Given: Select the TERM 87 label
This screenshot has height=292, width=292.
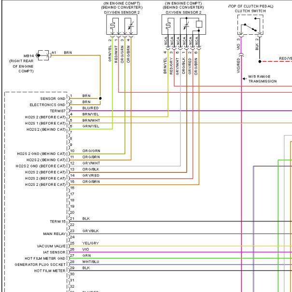Looking at the screenshot, I should tap(57, 111).
